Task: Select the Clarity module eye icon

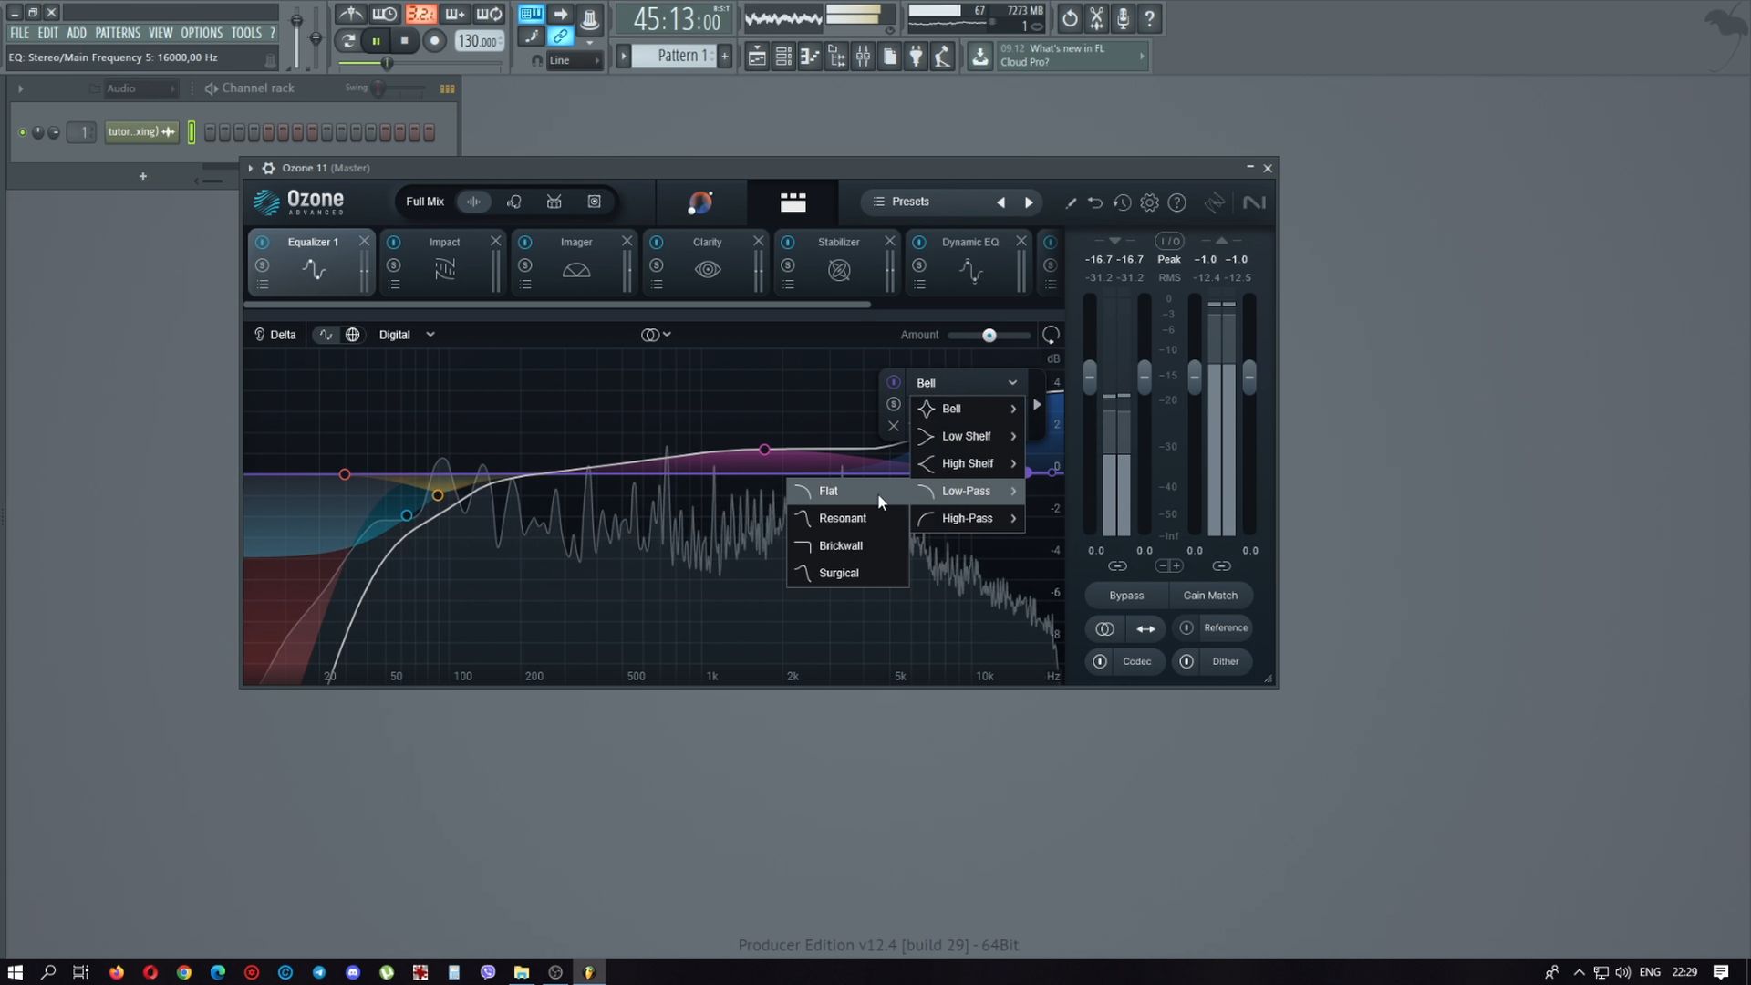Action: point(708,270)
